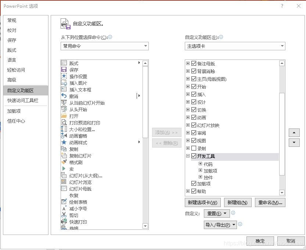
Task: Click the 重命名 button
Action: click(x=270, y=203)
